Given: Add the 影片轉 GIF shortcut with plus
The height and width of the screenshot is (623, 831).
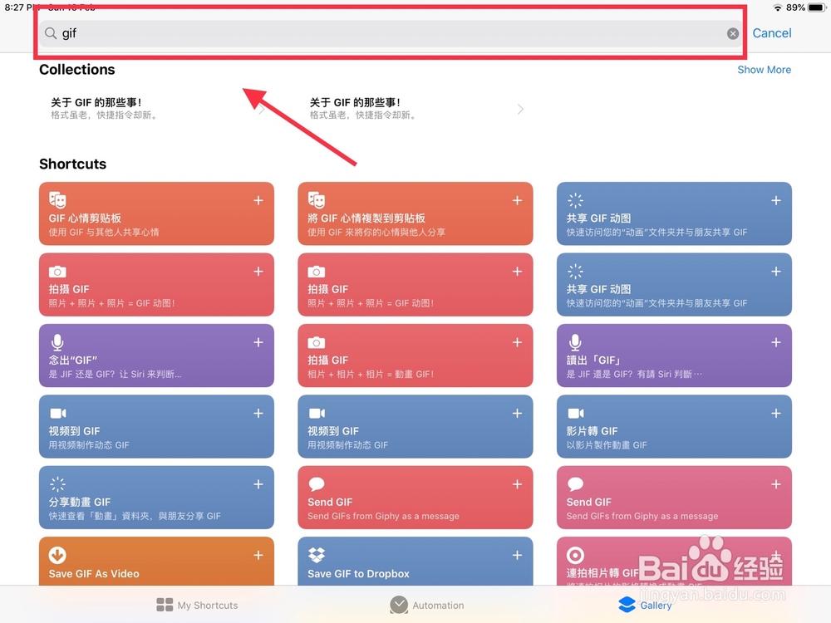Looking at the screenshot, I should pos(776,413).
